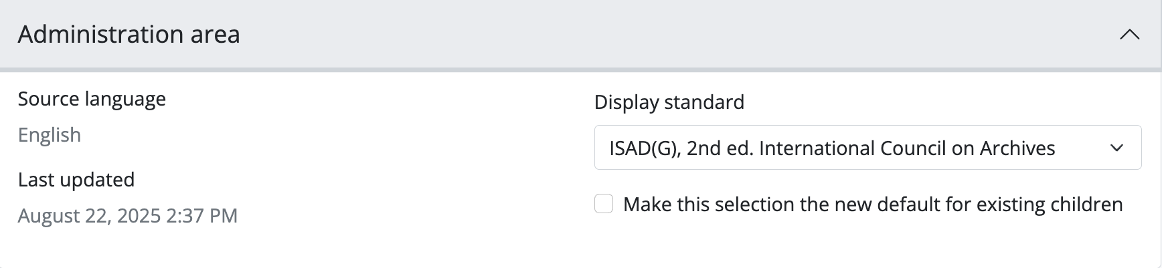Image resolution: width=1162 pixels, height=268 pixels.
Task: Click the word 'Archives' in Display standard field
Action: pyautogui.click(x=1017, y=148)
